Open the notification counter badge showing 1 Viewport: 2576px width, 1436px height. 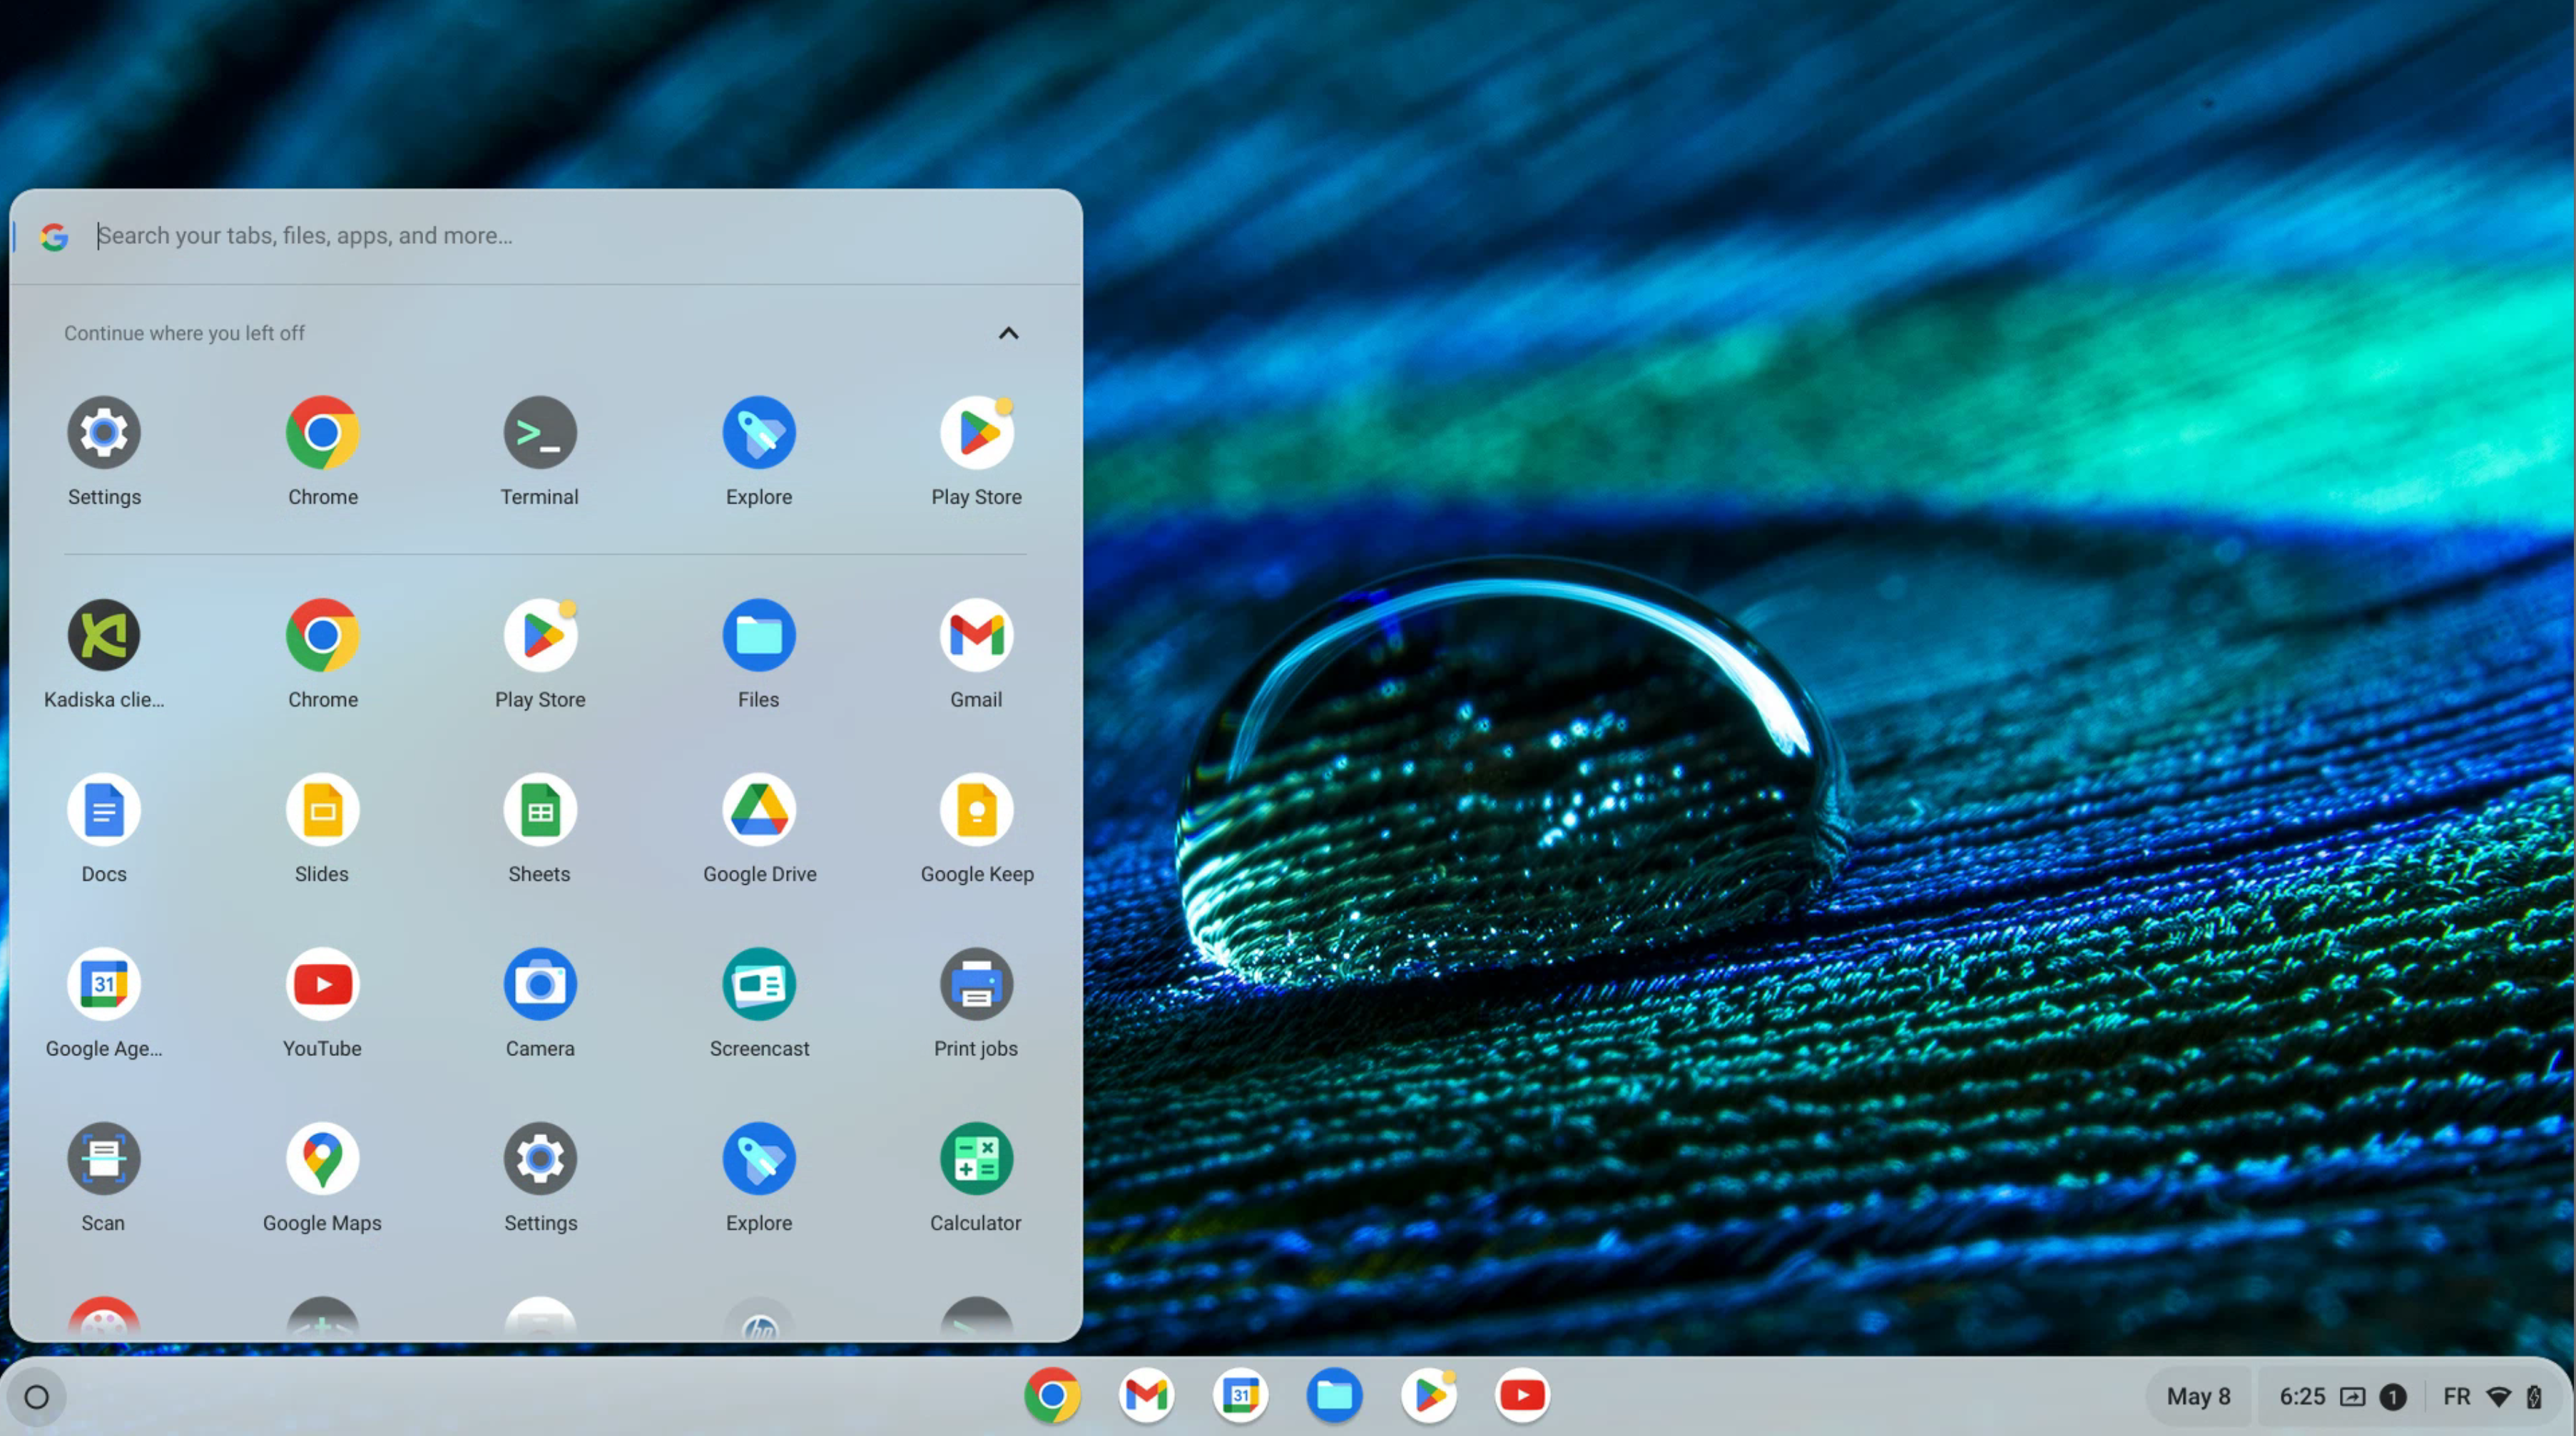tap(2393, 1396)
